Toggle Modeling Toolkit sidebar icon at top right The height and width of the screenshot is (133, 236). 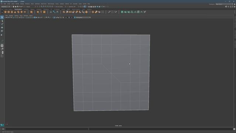tap(226, 7)
